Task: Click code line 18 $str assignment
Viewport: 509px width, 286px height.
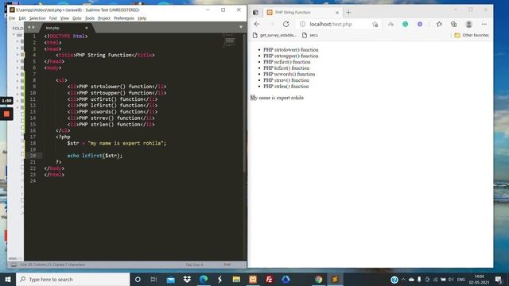Action: tap(117, 143)
